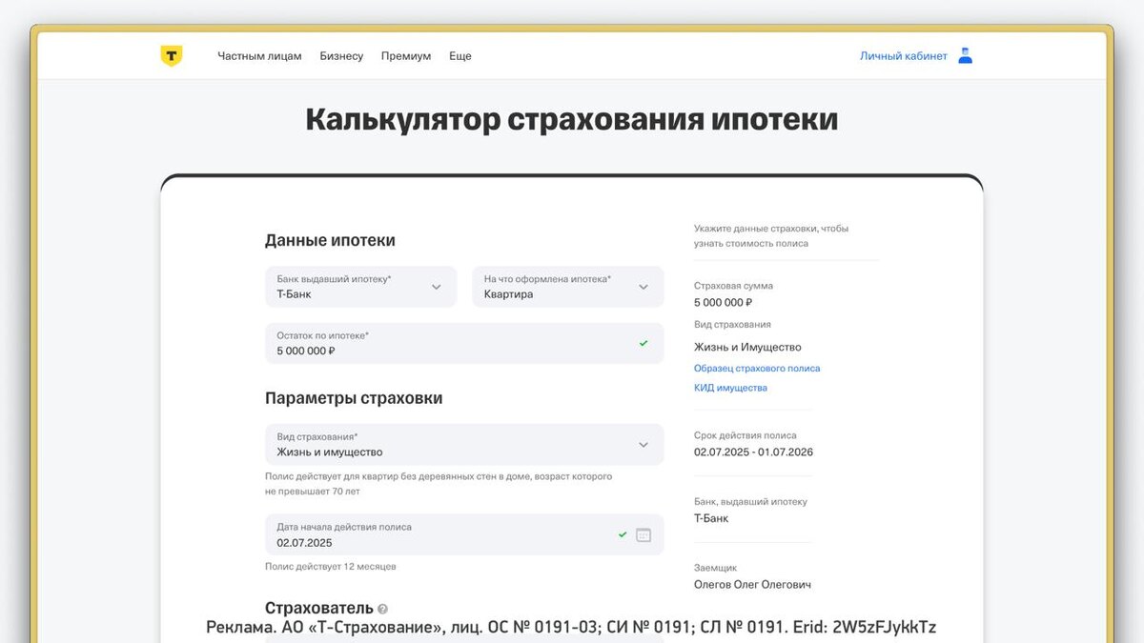
Task: Open Личный кабинет link
Action: (x=904, y=56)
